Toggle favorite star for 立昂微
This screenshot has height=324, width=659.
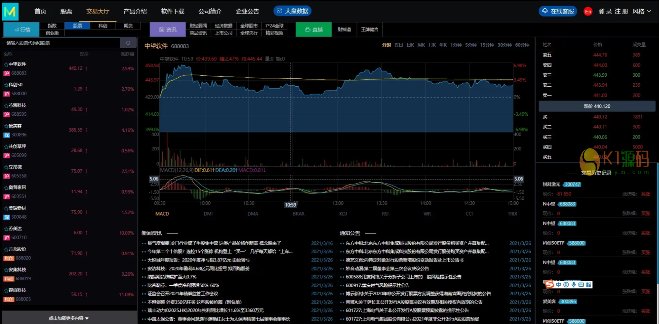(6, 167)
